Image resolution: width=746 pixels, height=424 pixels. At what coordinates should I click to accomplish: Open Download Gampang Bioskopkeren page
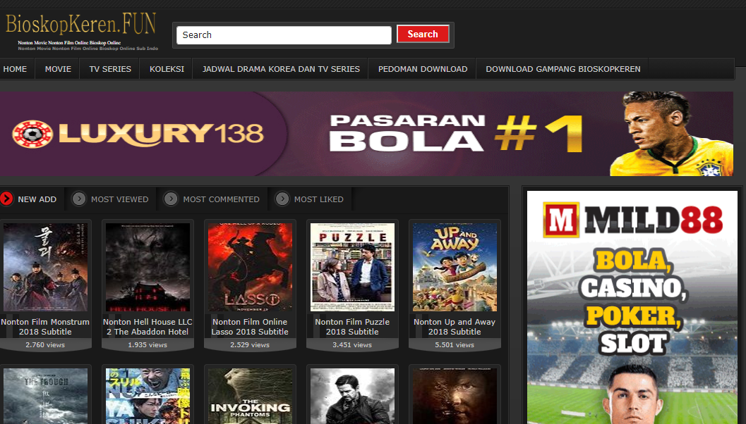[562, 69]
